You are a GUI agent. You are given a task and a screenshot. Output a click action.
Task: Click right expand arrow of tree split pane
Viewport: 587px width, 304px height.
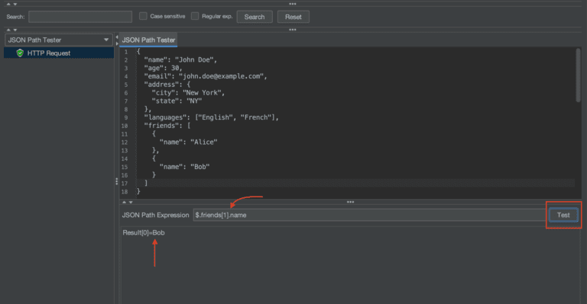[x=117, y=43]
